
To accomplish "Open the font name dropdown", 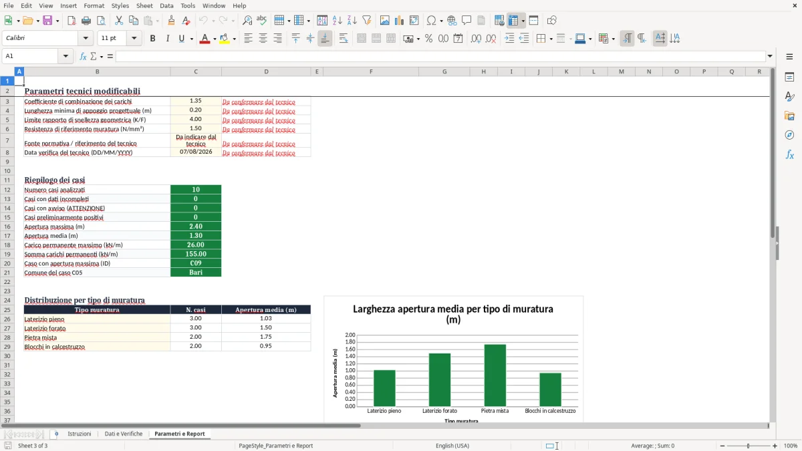I will pos(86,39).
